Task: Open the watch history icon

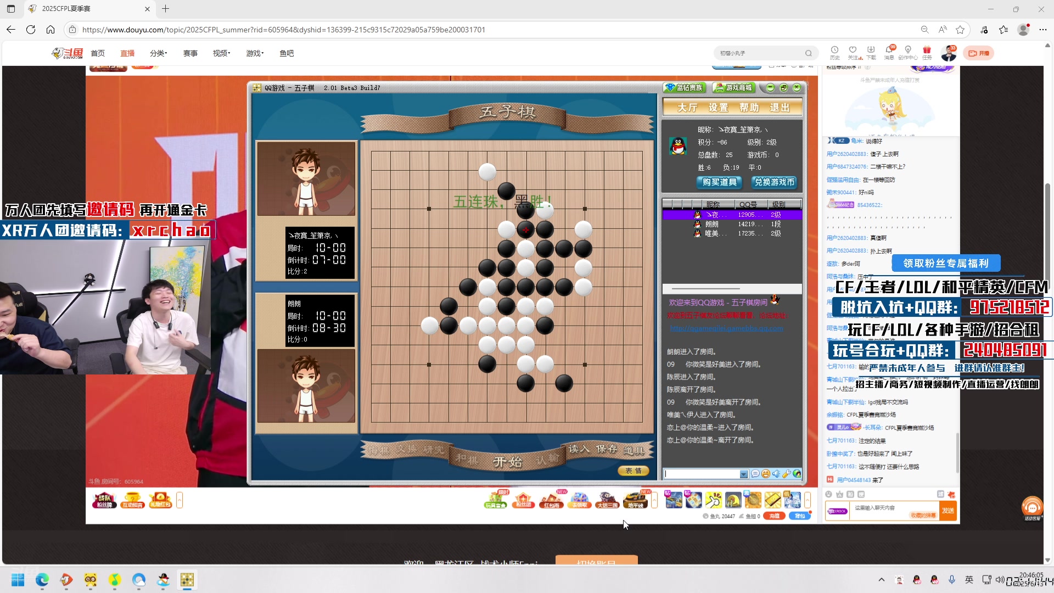Action: pyautogui.click(x=834, y=50)
